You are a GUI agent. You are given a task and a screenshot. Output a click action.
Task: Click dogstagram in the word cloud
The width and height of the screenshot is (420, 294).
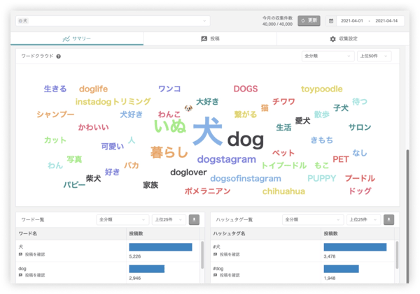pos(227,159)
